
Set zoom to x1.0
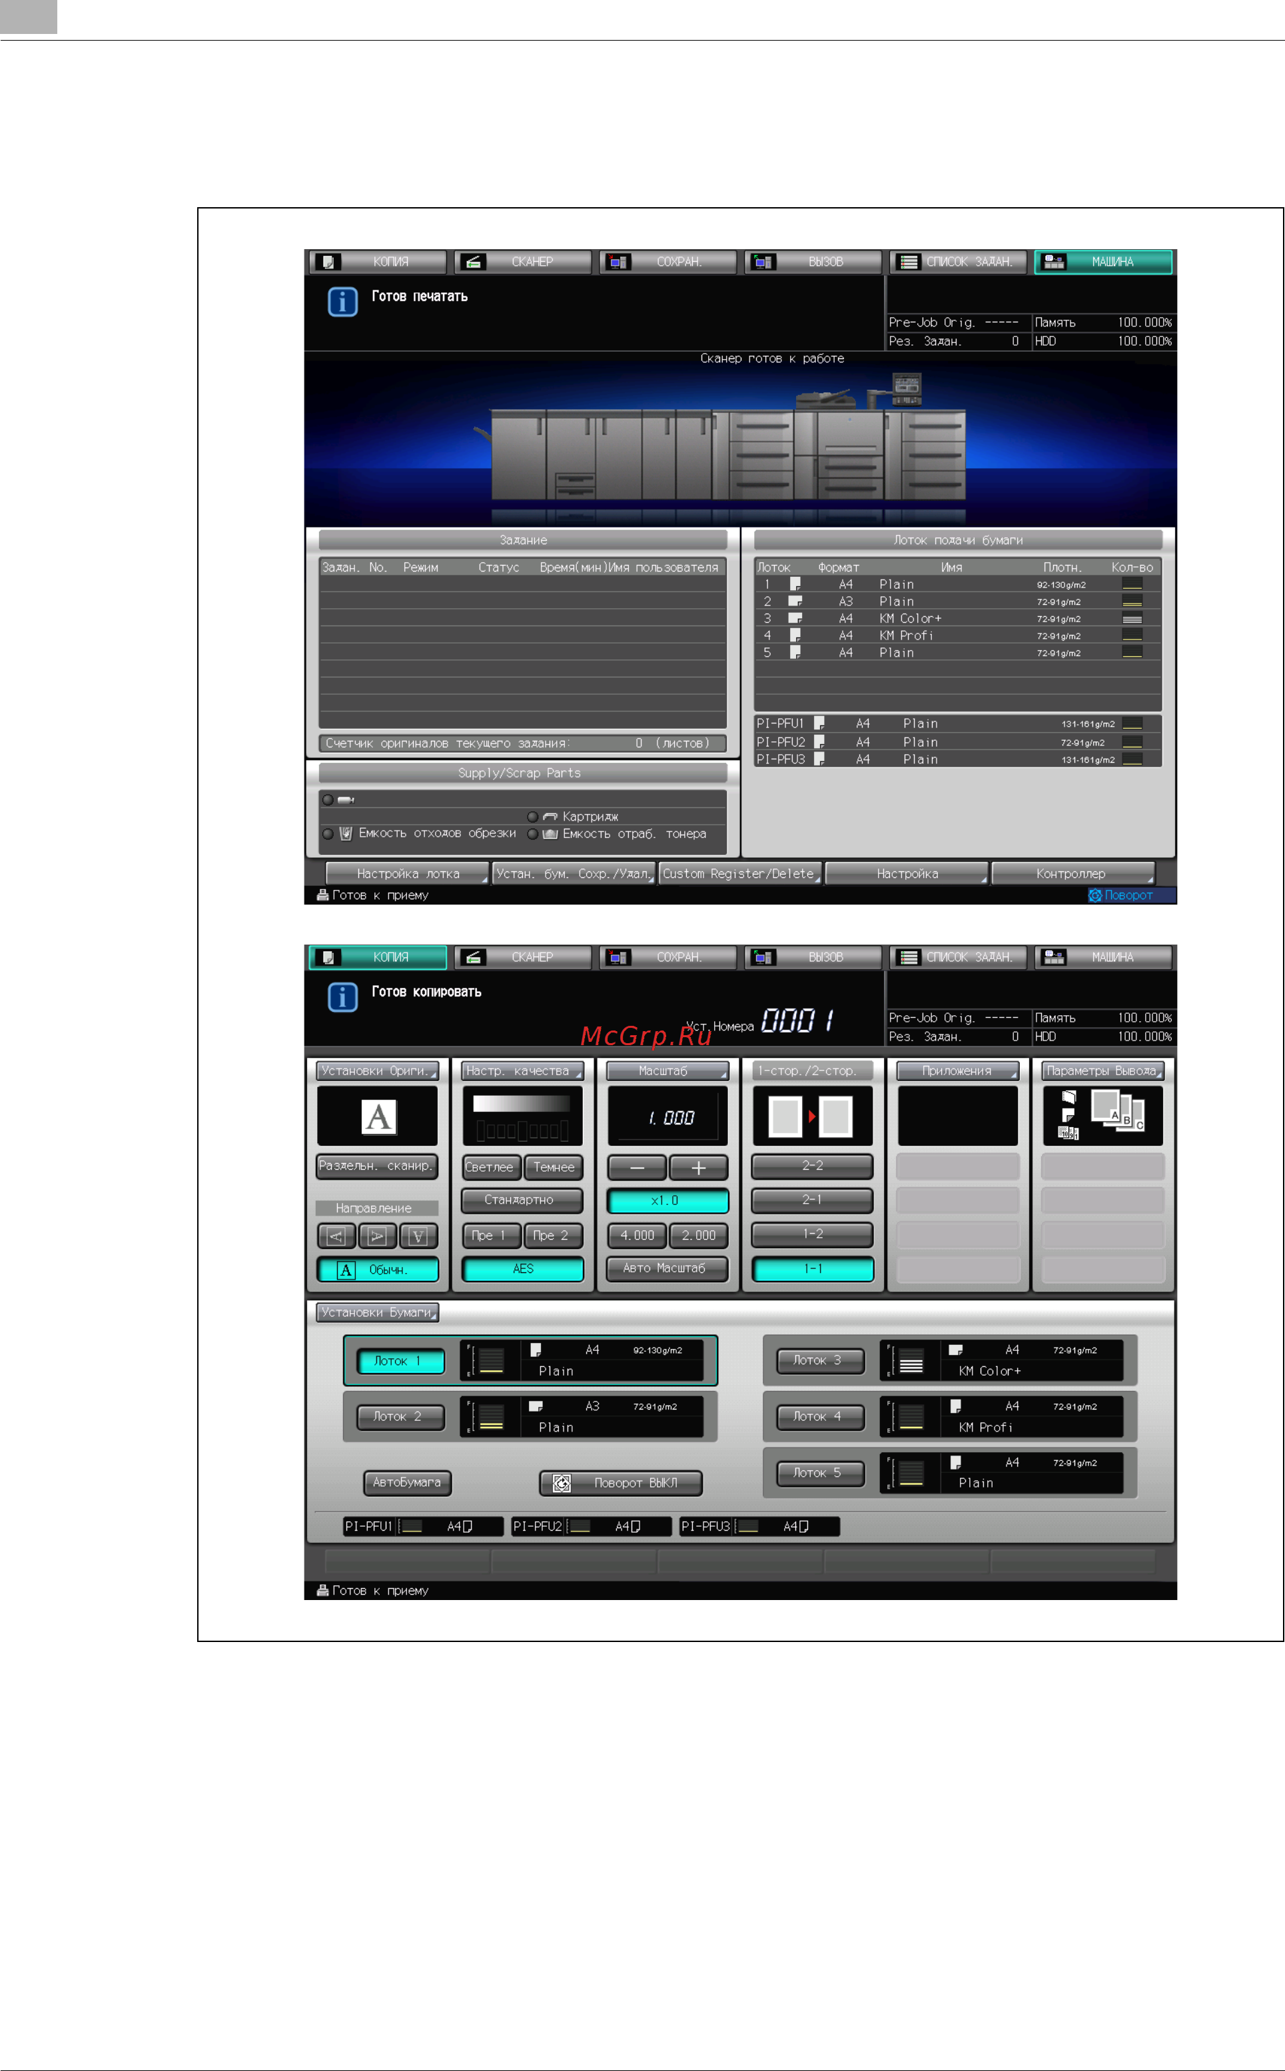pyautogui.click(x=667, y=1201)
